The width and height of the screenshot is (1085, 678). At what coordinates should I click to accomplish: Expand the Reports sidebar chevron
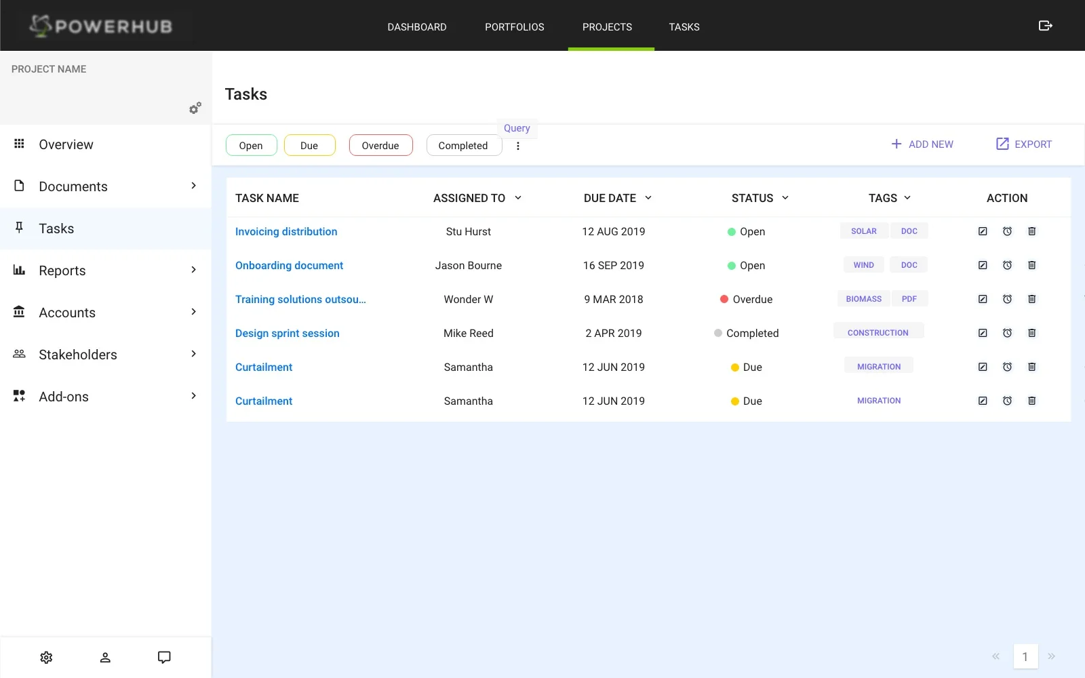point(193,270)
